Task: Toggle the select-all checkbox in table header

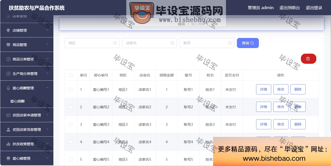Action: (x=71, y=75)
